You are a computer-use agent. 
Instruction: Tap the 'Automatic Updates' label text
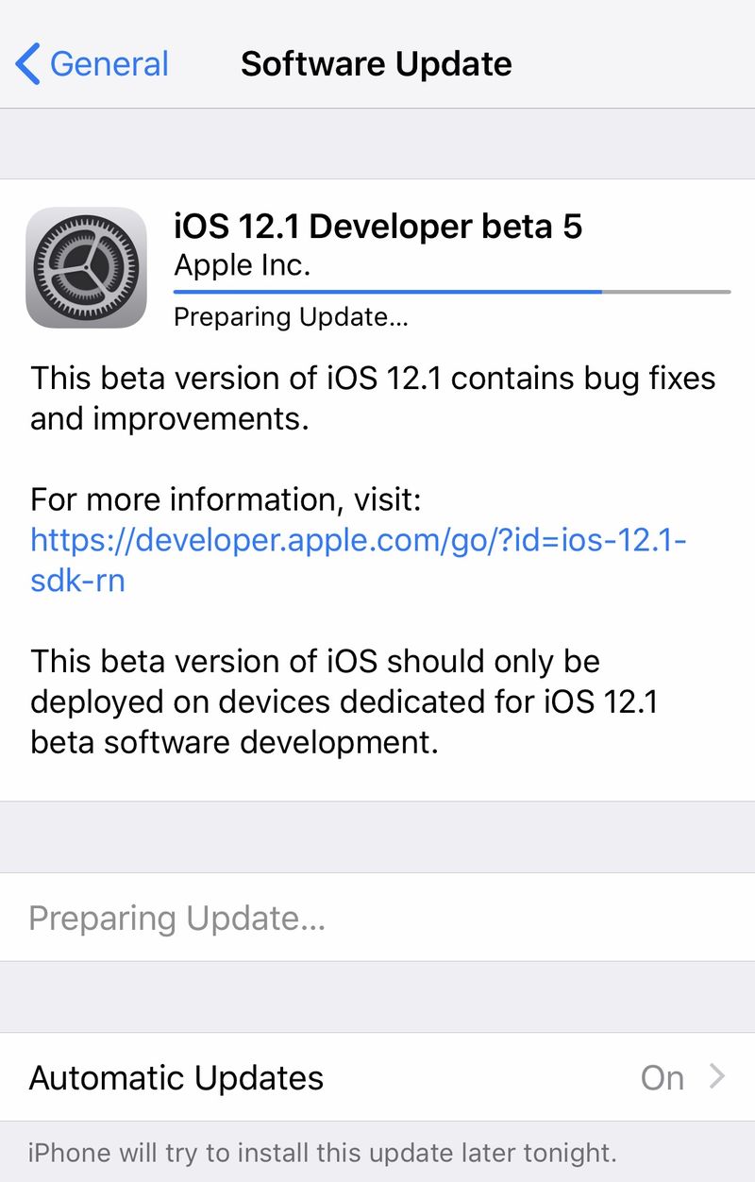(176, 1077)
